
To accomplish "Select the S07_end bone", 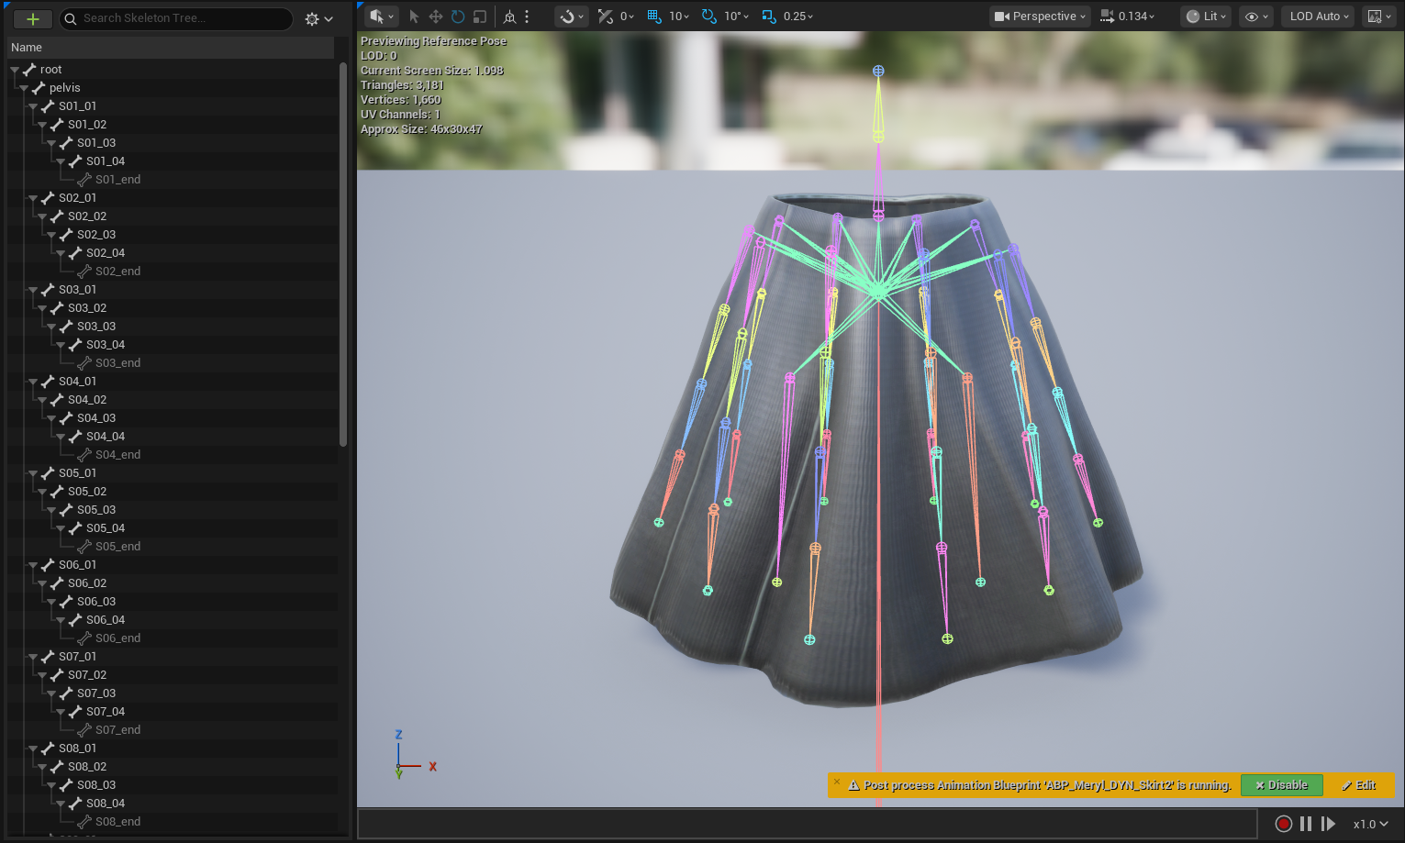I will pyautogui.click(x=117, y=730).
